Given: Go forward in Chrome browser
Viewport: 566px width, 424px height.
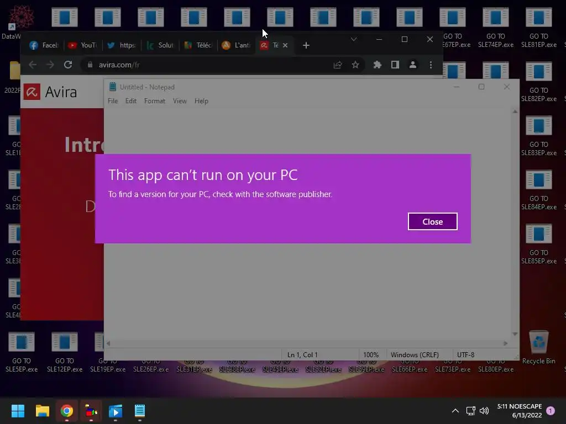Looking at the screenshot, I should [x=50, y=65].
